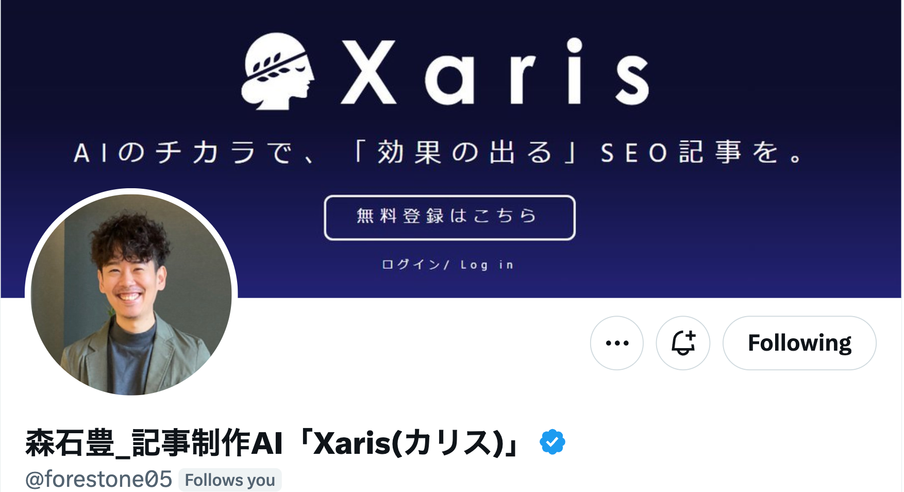Screen dimensions: 904x492
Task: Click the blue verified checkmark badge
Action: coord(553,442)
